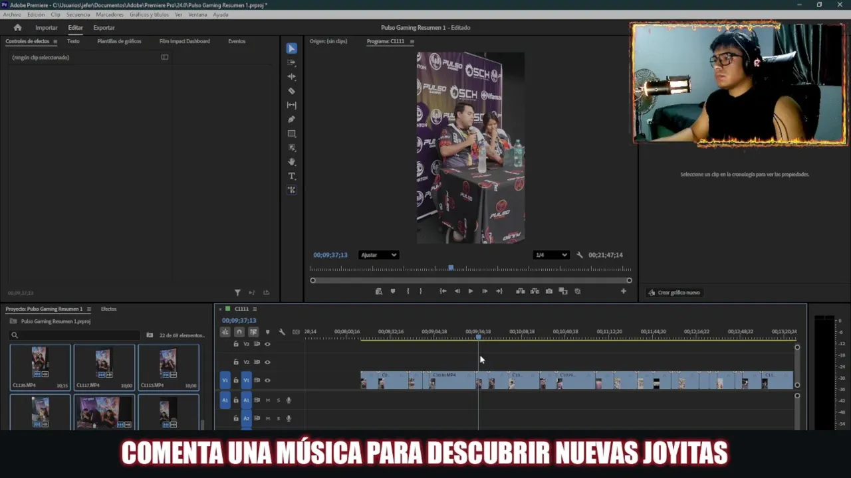Toggle Snap in the timeline
Viewport: 851px width, 478px height.
tap(239, 332)
